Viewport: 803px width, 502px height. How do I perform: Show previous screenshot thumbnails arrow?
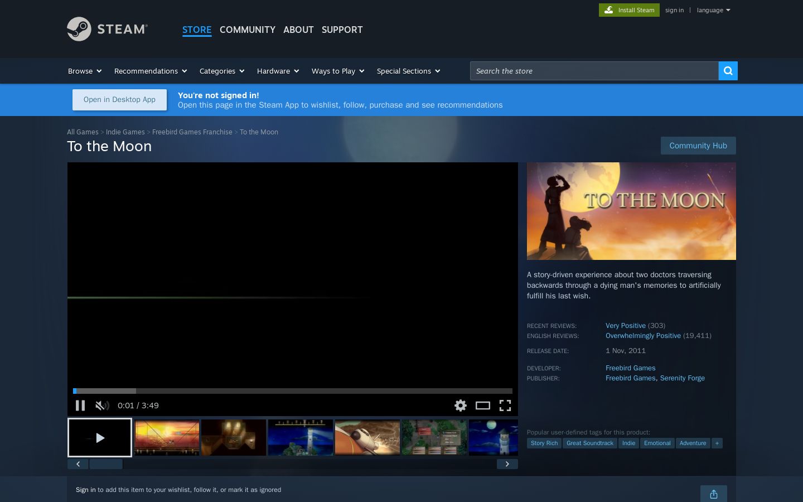[78, 464]
